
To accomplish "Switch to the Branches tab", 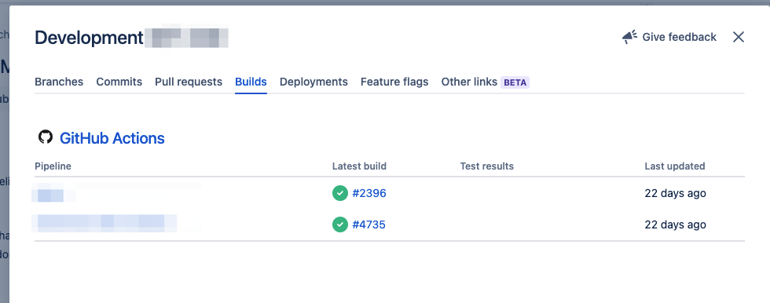I will click(x=59, y=82).
